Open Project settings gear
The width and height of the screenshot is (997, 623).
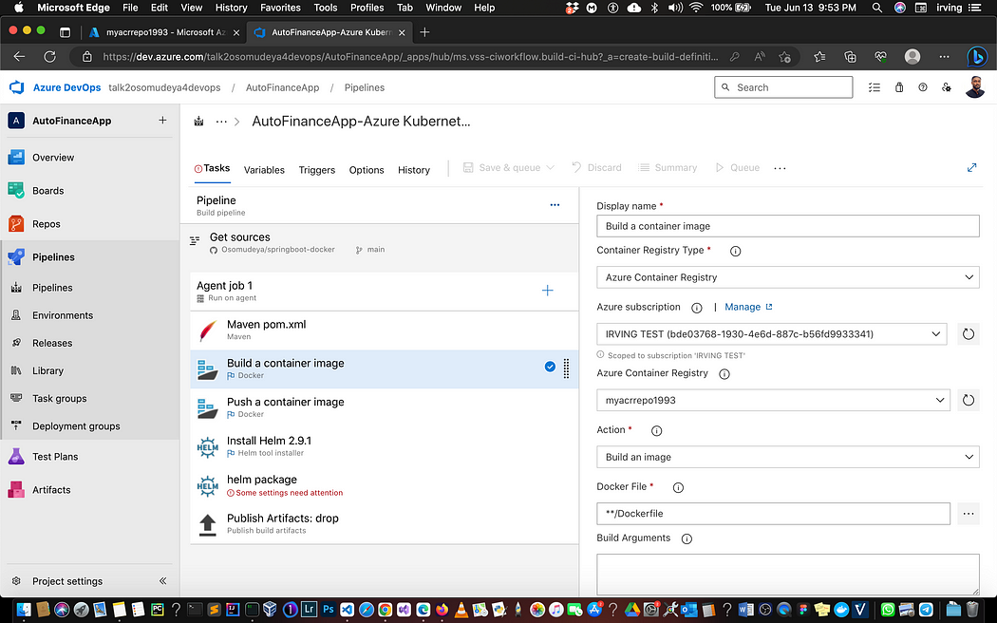tap(16, 581)
